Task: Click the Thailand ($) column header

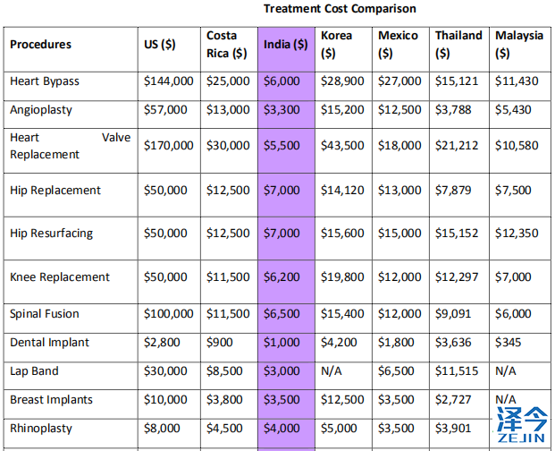Action: point(458,45)
